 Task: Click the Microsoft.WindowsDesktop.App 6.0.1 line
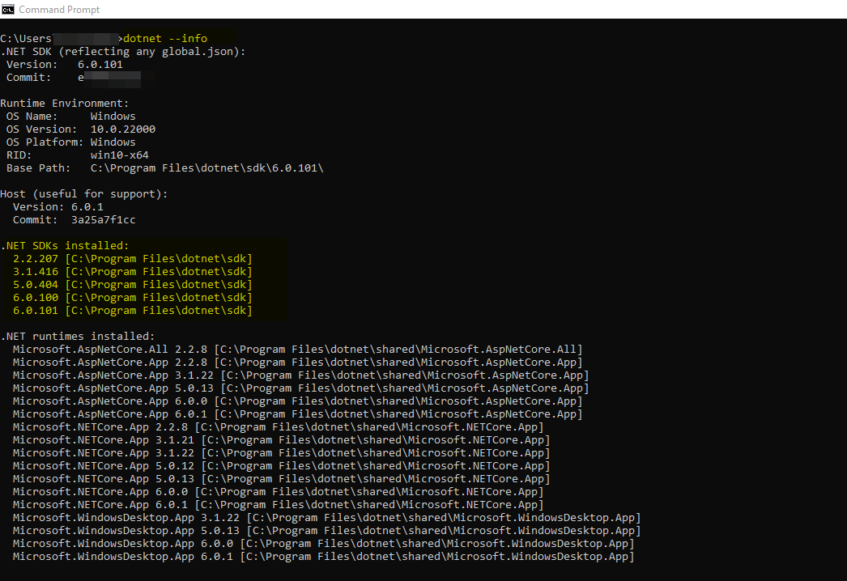[x=324, y=557]
